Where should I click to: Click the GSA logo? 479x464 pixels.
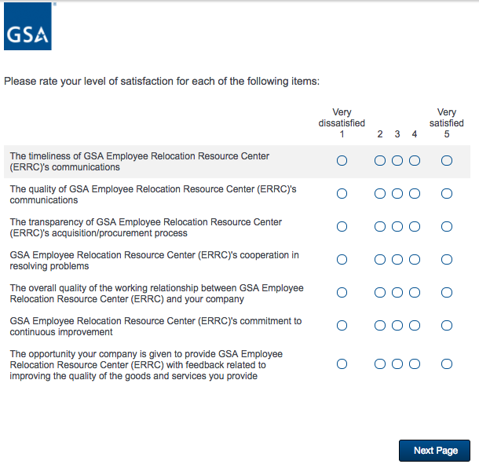27,27
